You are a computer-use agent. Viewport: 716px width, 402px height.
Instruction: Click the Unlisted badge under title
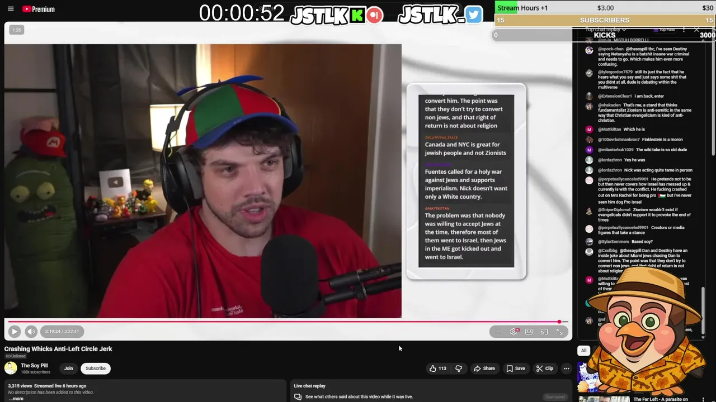click(x=16, y=356)
